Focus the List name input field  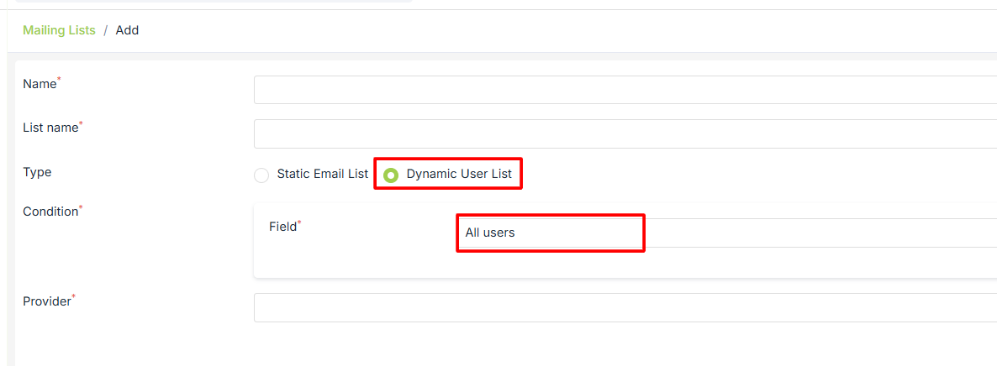(x=625, y=133)
